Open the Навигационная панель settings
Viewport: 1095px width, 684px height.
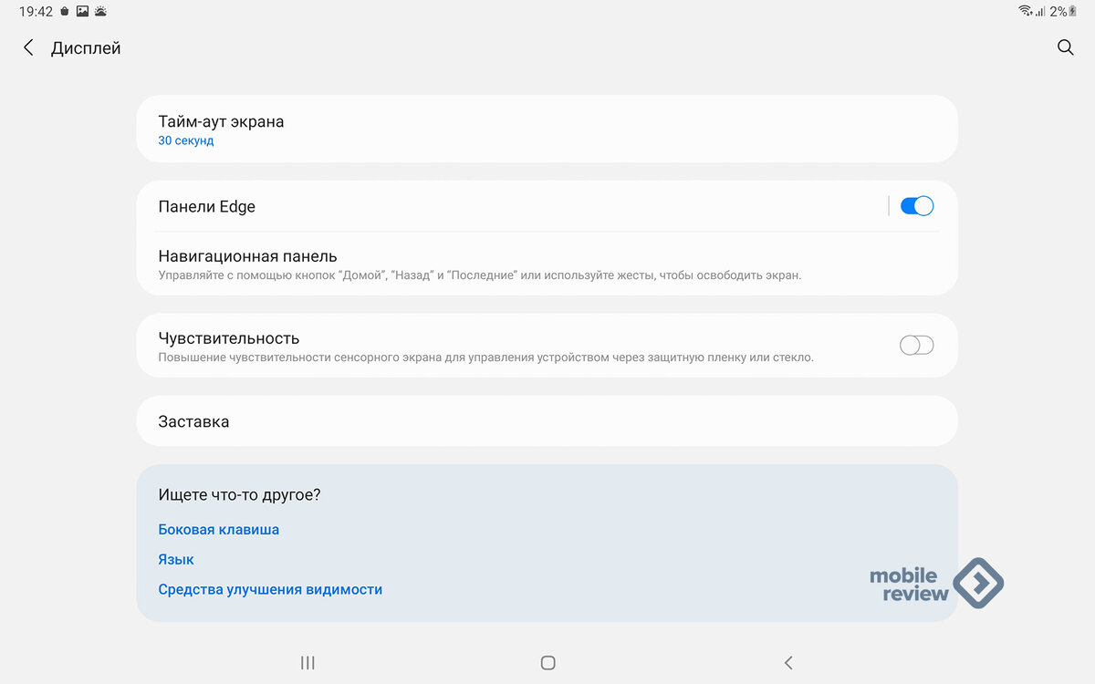pos(247,256)
